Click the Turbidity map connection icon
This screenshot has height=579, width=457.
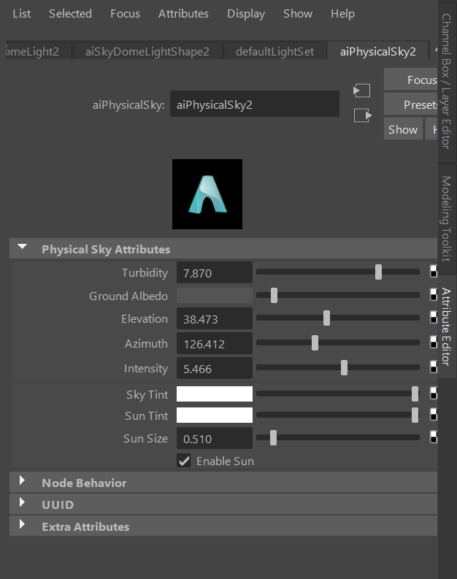[434, 272]
